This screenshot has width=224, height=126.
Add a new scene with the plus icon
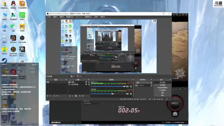pos(48,96)
